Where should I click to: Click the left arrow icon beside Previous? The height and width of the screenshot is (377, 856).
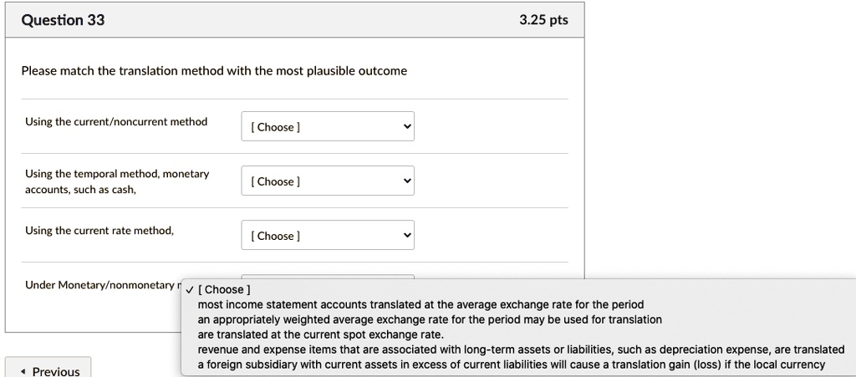click(23, 371)
